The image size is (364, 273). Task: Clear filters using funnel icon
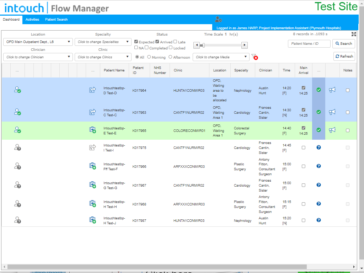pos(255,57)
